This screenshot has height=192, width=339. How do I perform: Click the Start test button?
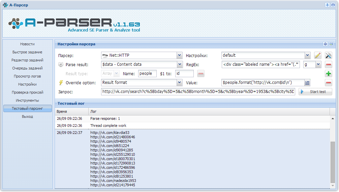[315, 92]
